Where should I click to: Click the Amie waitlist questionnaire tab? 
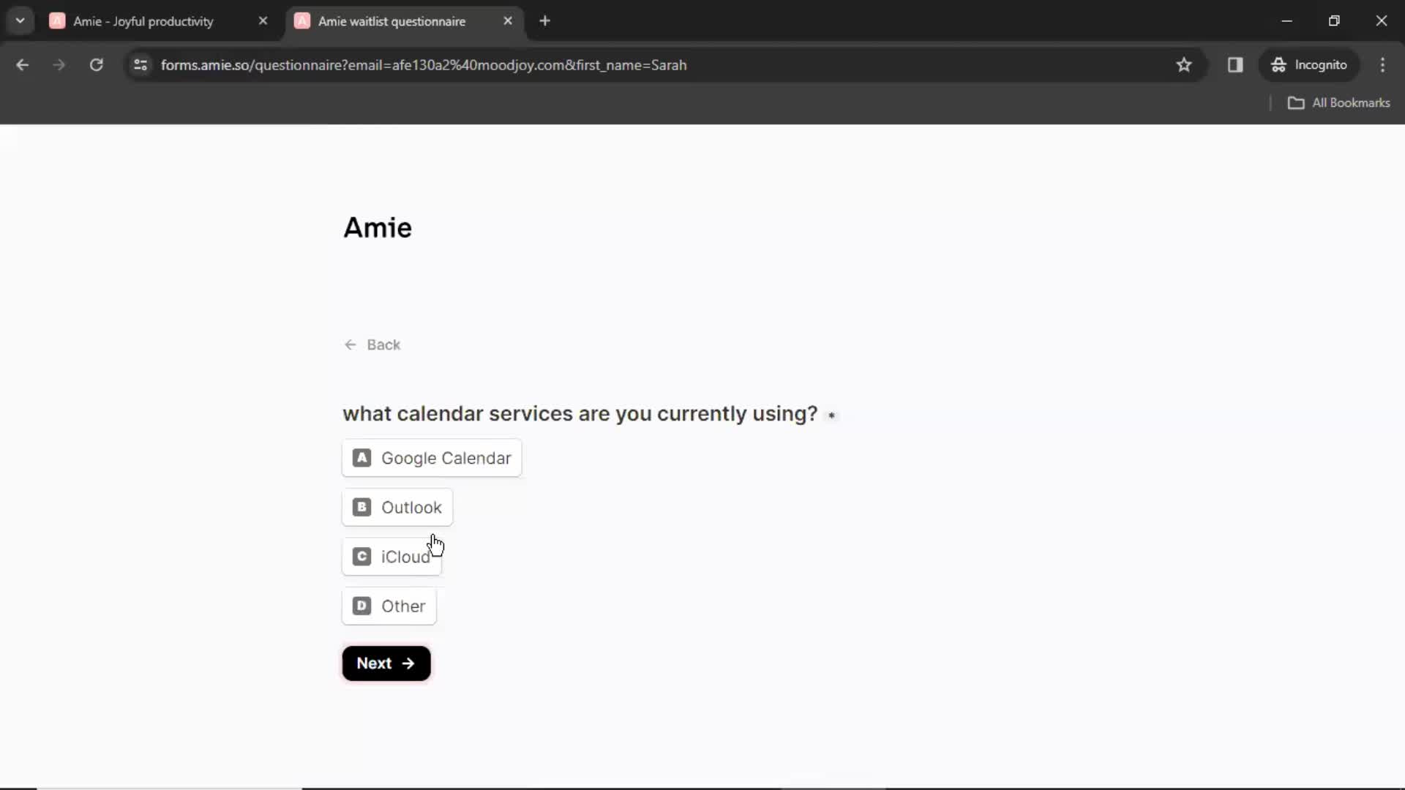coord(391,21)
